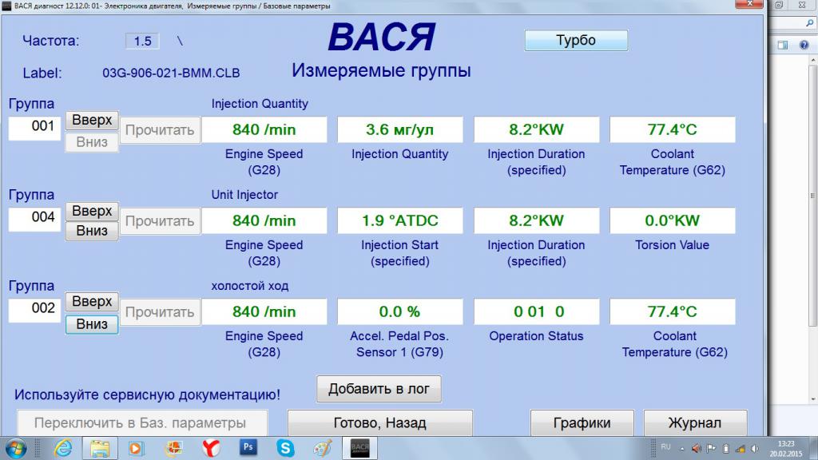The image size is (818, 460).
Task: Click the Измеряемые группы heading
Action: (x=381, y=70)
